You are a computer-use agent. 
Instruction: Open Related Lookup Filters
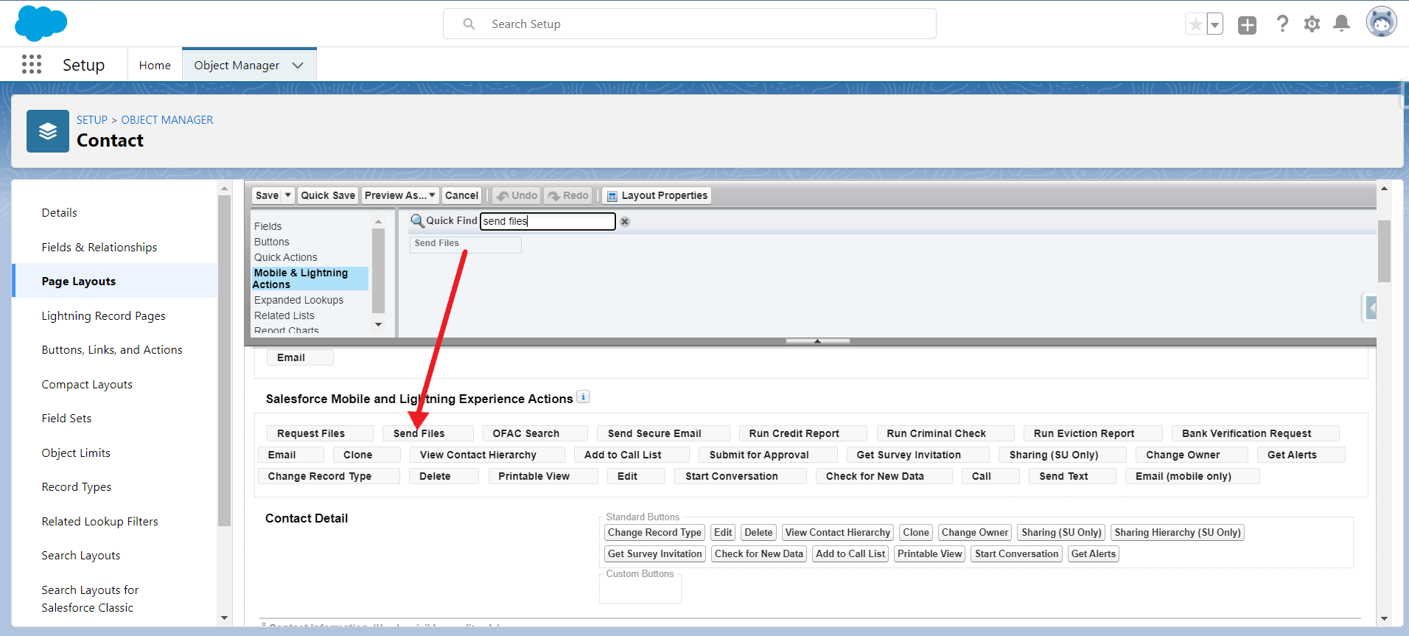tap(100, 522)
